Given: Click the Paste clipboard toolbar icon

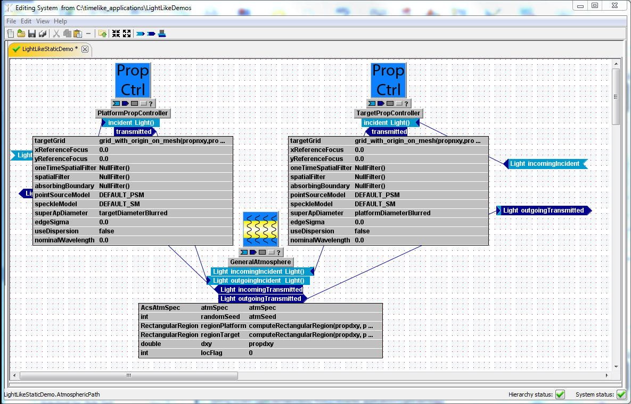Looking at the screenshot, I should 78,33.
